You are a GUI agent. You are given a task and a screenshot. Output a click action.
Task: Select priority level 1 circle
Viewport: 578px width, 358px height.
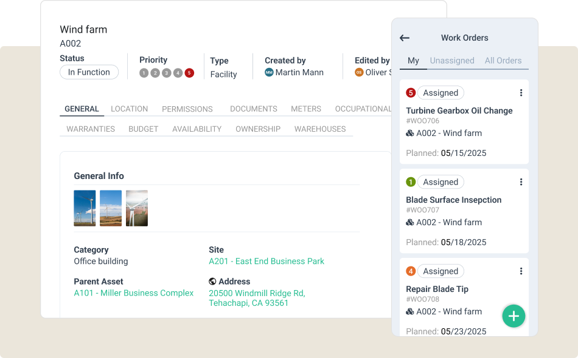point(144,73)
